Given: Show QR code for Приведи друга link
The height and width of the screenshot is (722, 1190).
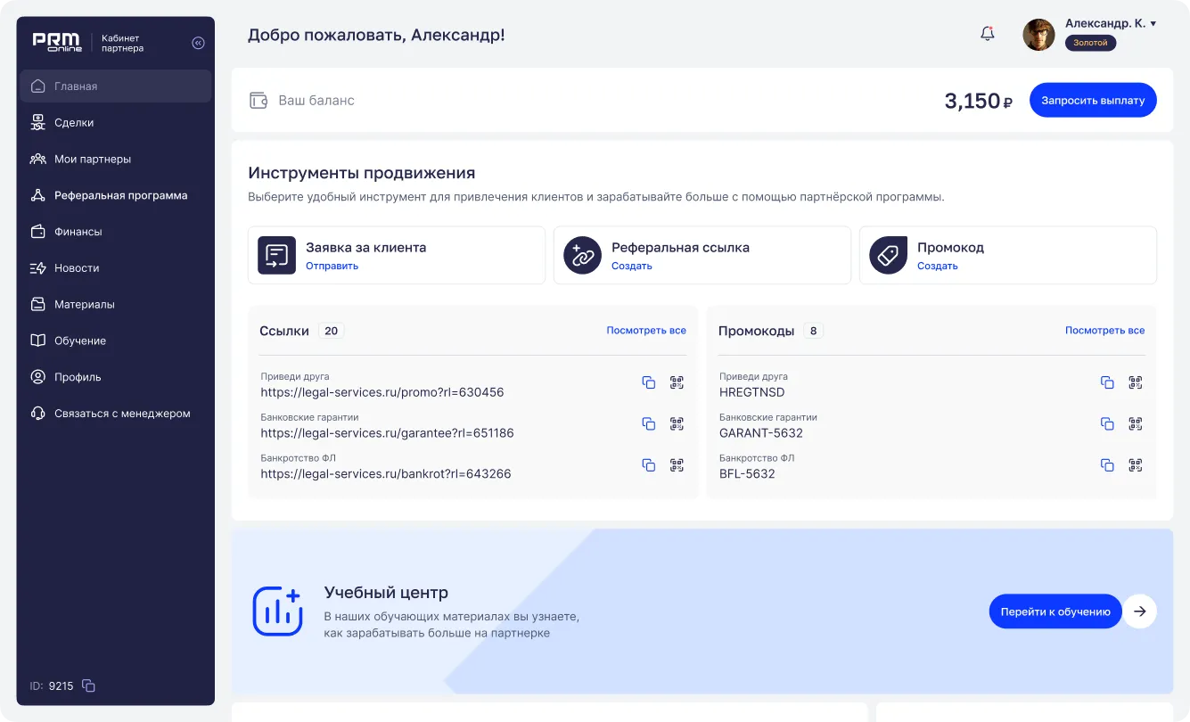Looking at the screenshot, I should [677, 382].
